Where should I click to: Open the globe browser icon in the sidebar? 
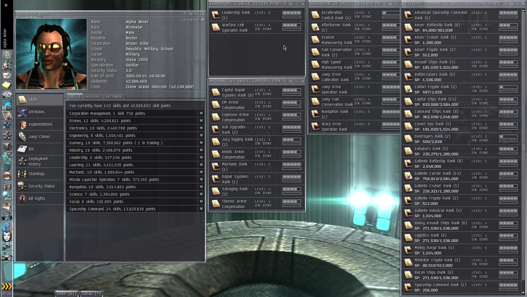click(7, 196)
